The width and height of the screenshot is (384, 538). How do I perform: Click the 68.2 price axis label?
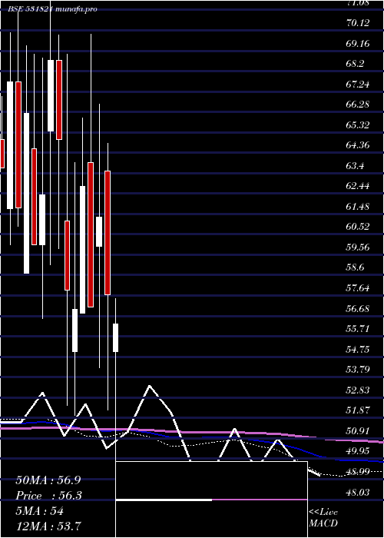(355, 64)
